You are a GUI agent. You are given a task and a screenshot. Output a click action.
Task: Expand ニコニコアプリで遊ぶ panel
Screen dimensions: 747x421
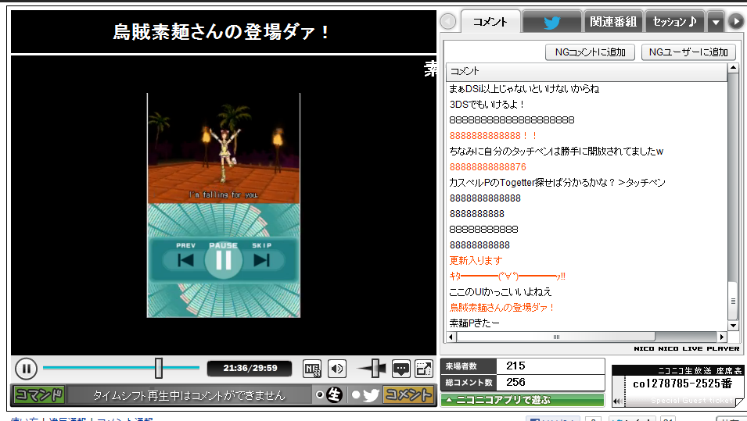click(523, 400)
